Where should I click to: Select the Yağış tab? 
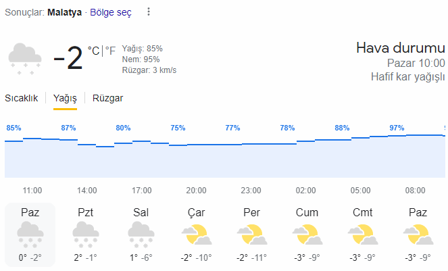[65, 99]
